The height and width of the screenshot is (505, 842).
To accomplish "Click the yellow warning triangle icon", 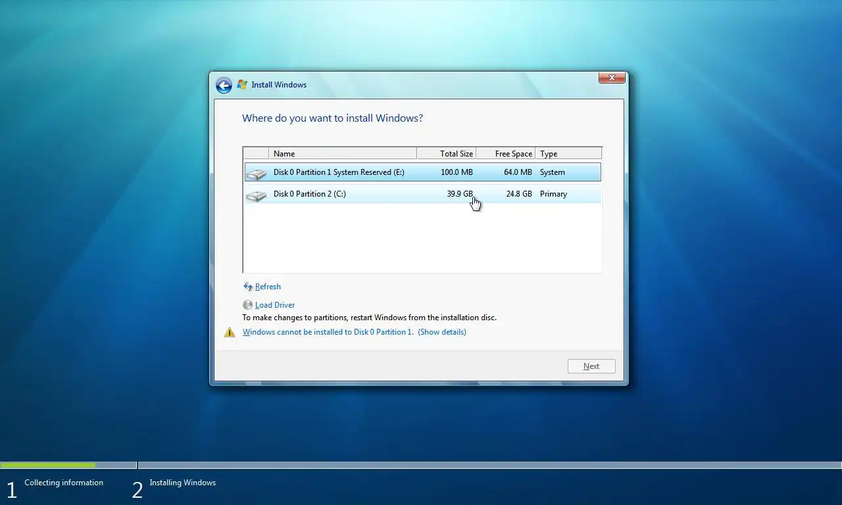I will [x=230, y=332].
